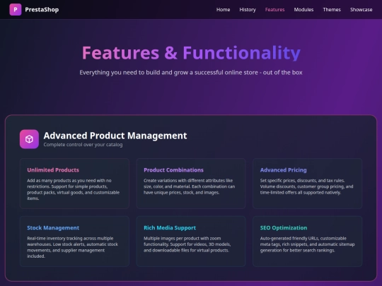
Task: Open the Modules menu link
Action: 303,9
